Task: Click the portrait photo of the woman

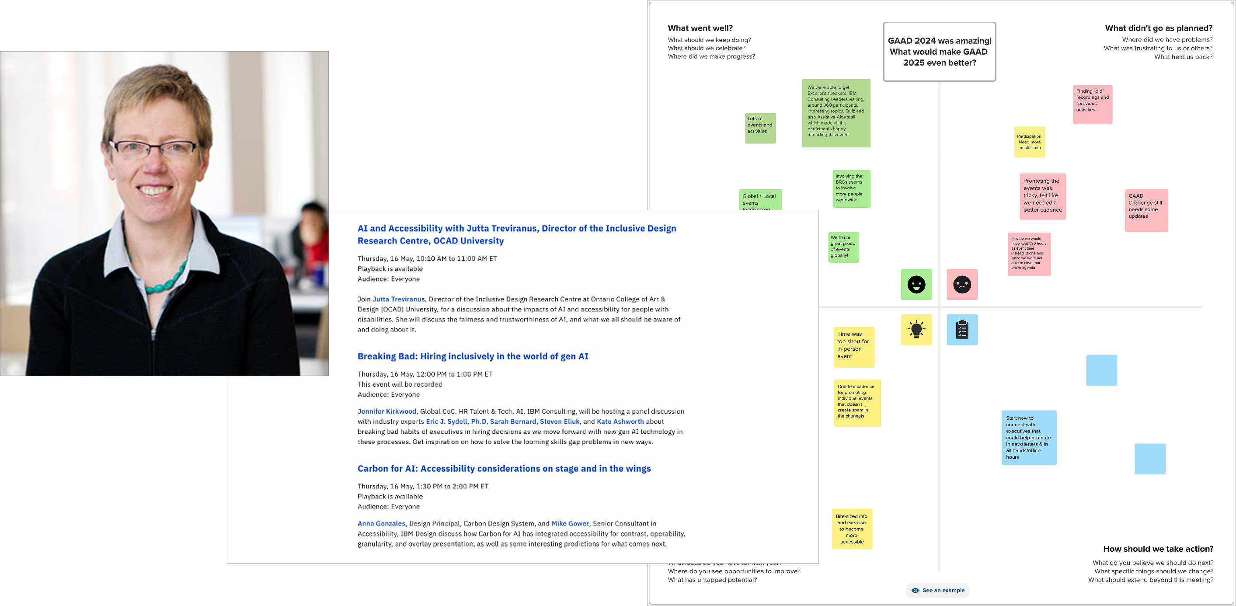Action: [164, 213]
